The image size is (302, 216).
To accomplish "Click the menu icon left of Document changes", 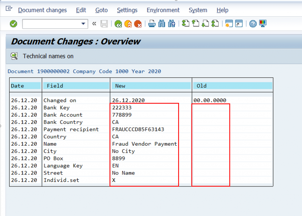I will (9, 9).
